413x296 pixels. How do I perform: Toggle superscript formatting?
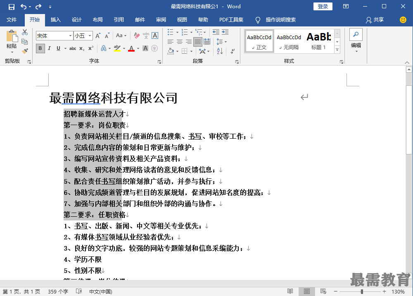pyautogui.click(x=90, y=48)
